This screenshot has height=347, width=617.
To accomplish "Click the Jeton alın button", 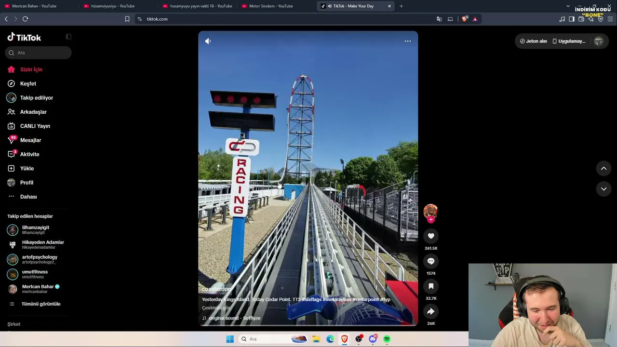I will tap(533, 41).
